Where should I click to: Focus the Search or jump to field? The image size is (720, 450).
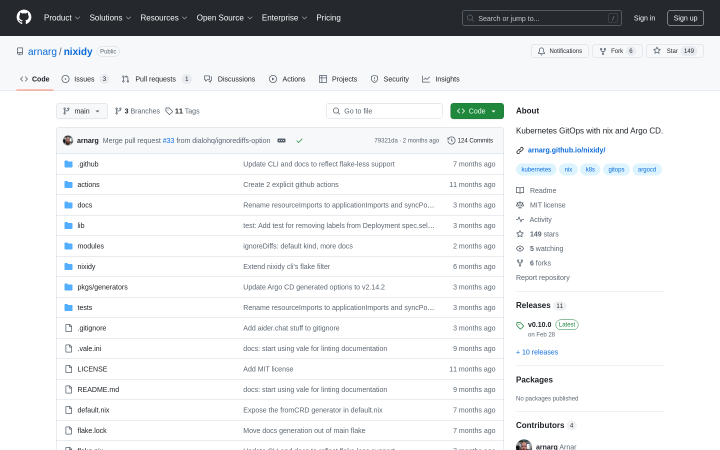[x=542, y=18]
